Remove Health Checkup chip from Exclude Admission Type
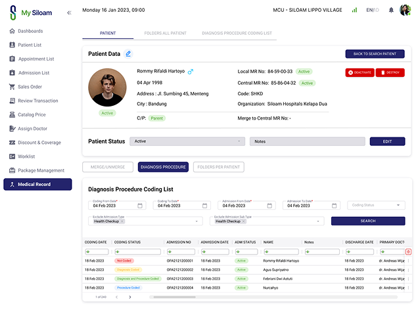Viewport: 418px width, 311px height. 122,222
